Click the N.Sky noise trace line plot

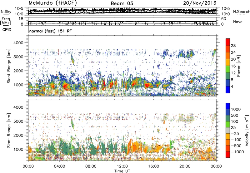(x=122, y=11)
